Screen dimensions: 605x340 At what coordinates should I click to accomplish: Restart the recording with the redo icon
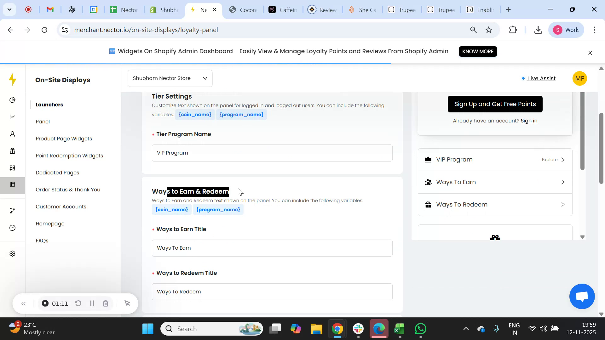(x=78, y=303)
